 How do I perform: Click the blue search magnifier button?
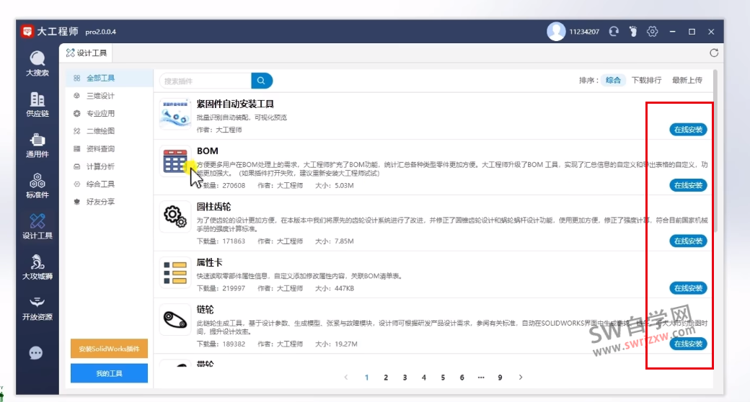(x=262, y=81)
